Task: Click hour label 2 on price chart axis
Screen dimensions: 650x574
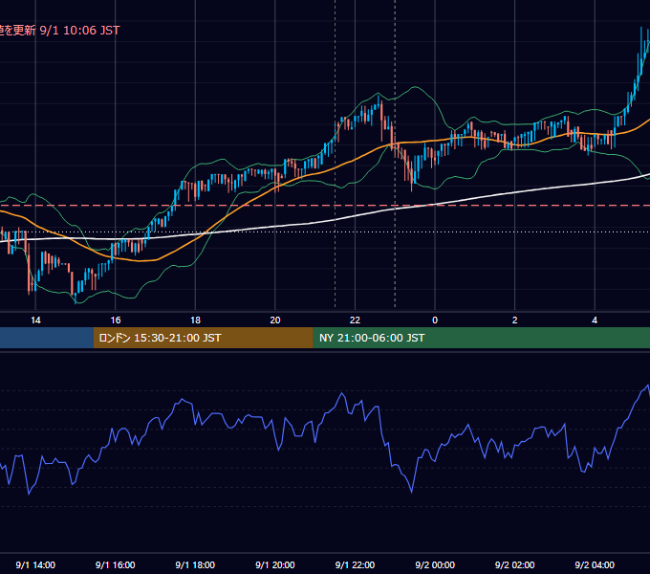Action: click(x=514, y=320)
